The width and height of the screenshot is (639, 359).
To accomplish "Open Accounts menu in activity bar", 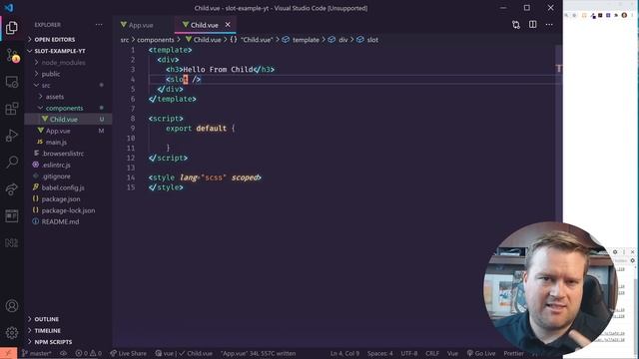I will click(12, 306).
